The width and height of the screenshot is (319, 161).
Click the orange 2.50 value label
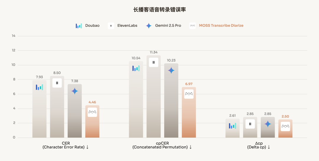(285, 116)
